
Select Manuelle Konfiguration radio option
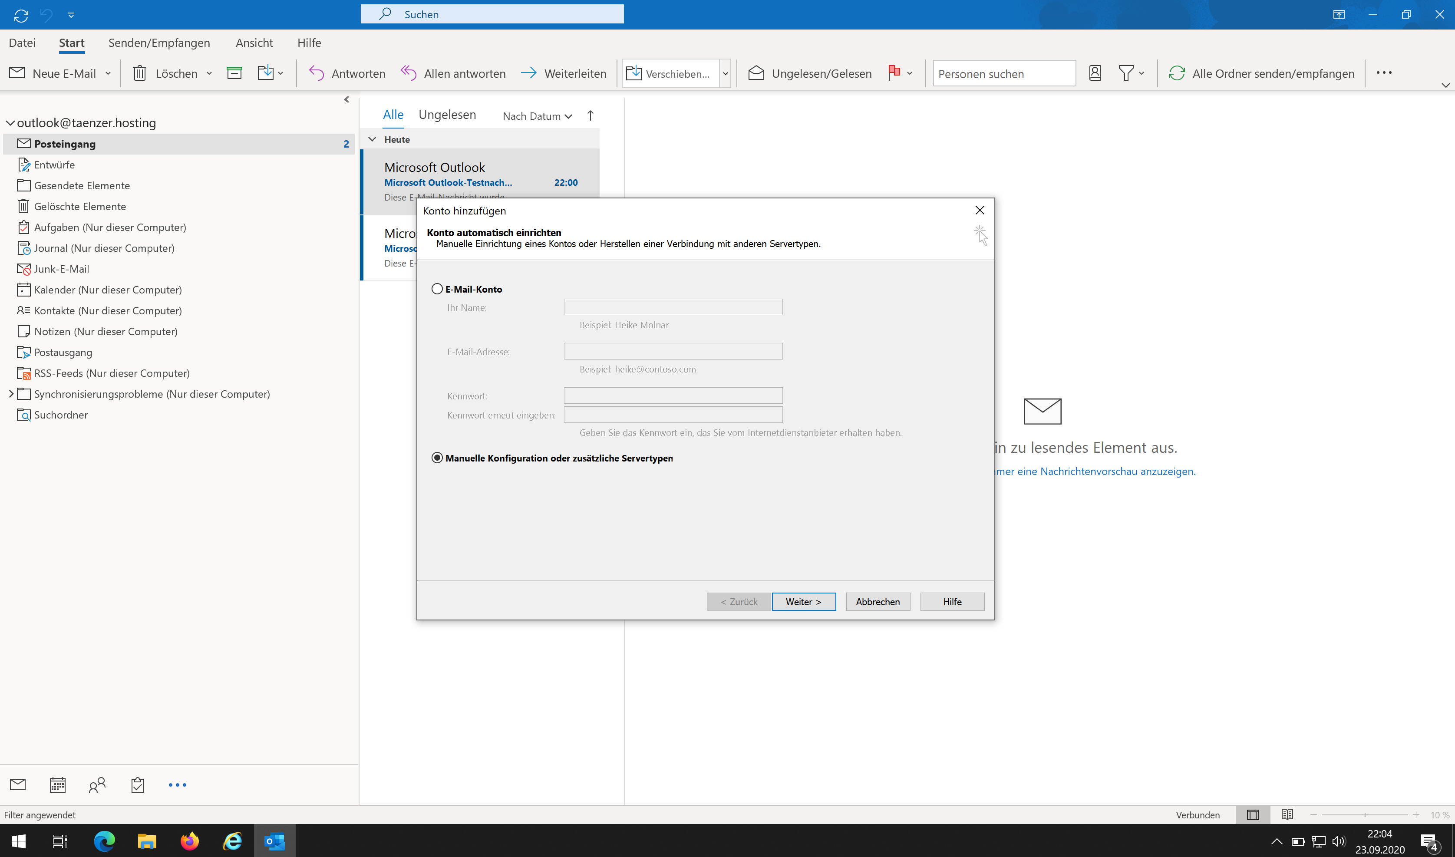(437, 458)
